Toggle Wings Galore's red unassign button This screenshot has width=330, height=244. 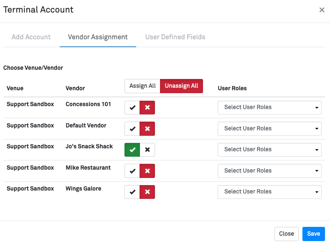click(147, 192)
